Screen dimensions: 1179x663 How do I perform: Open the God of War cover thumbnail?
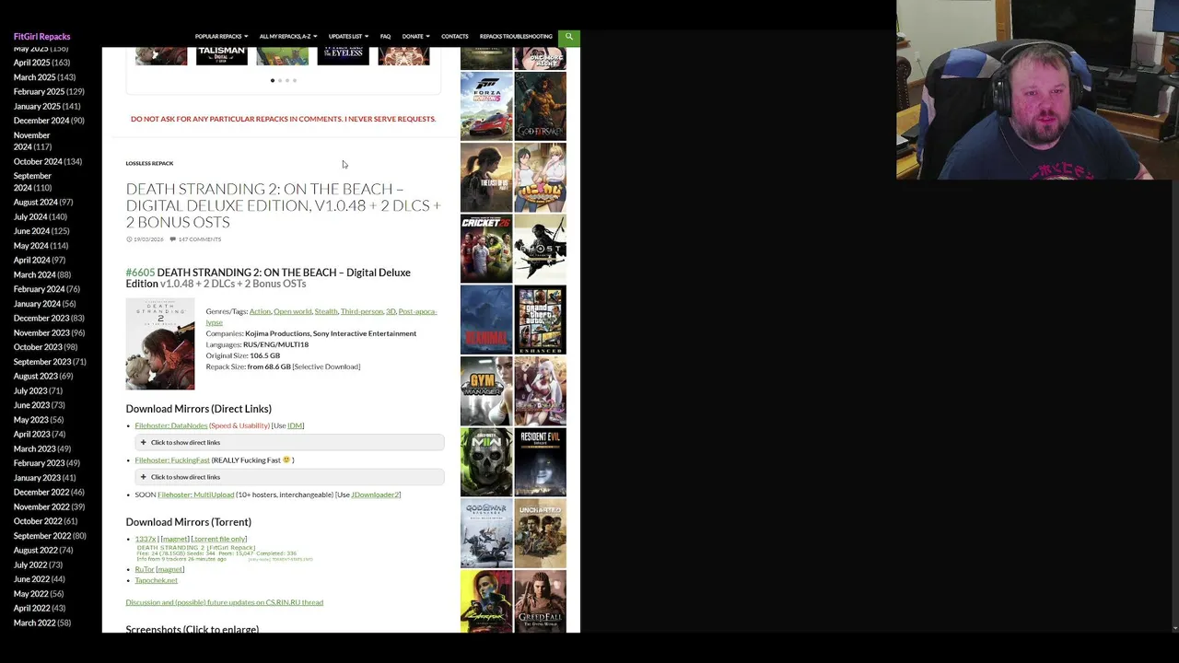click(486, 532)
